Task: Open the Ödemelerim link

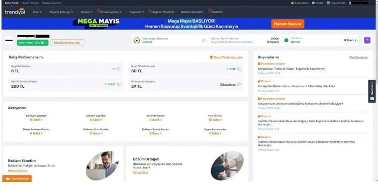Action: [228, 84]
